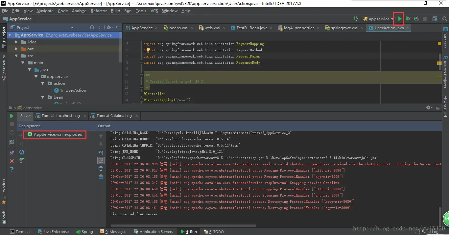Open Project panel gear settings menu
Viewport: 449px width, 235px height.
(109, 28)
